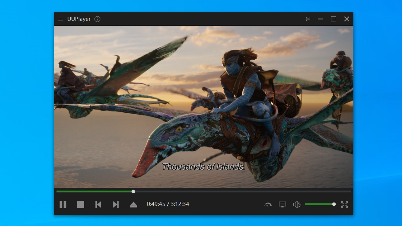The height and width of the screenshot is (226, 402).
Task: Minimize the UUPlayer window
Action: (320, 19)
